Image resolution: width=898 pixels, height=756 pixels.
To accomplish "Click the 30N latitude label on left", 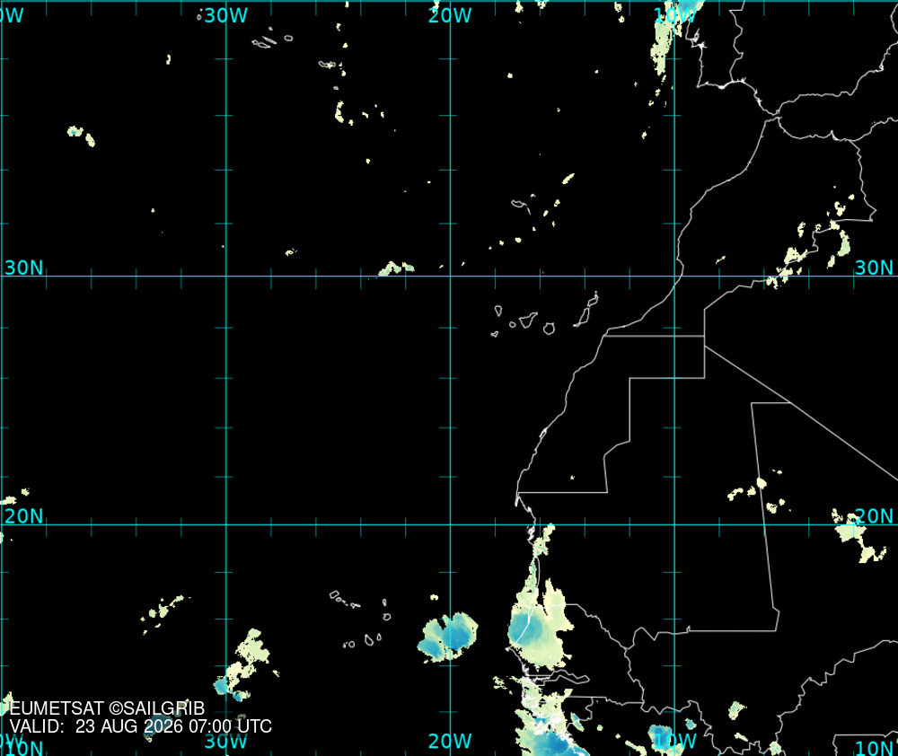I will [x=23, y=268].
